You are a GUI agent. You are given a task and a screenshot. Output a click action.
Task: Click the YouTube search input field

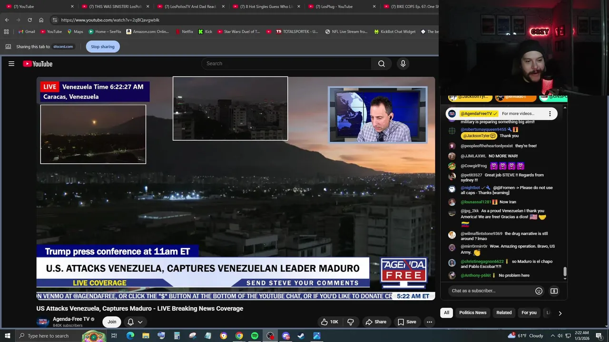287,64
